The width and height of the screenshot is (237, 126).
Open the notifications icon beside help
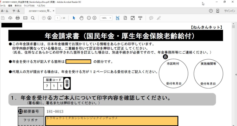(x=218, y=11)
